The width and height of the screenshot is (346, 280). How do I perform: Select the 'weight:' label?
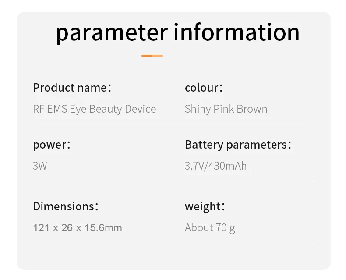[204, 206]
